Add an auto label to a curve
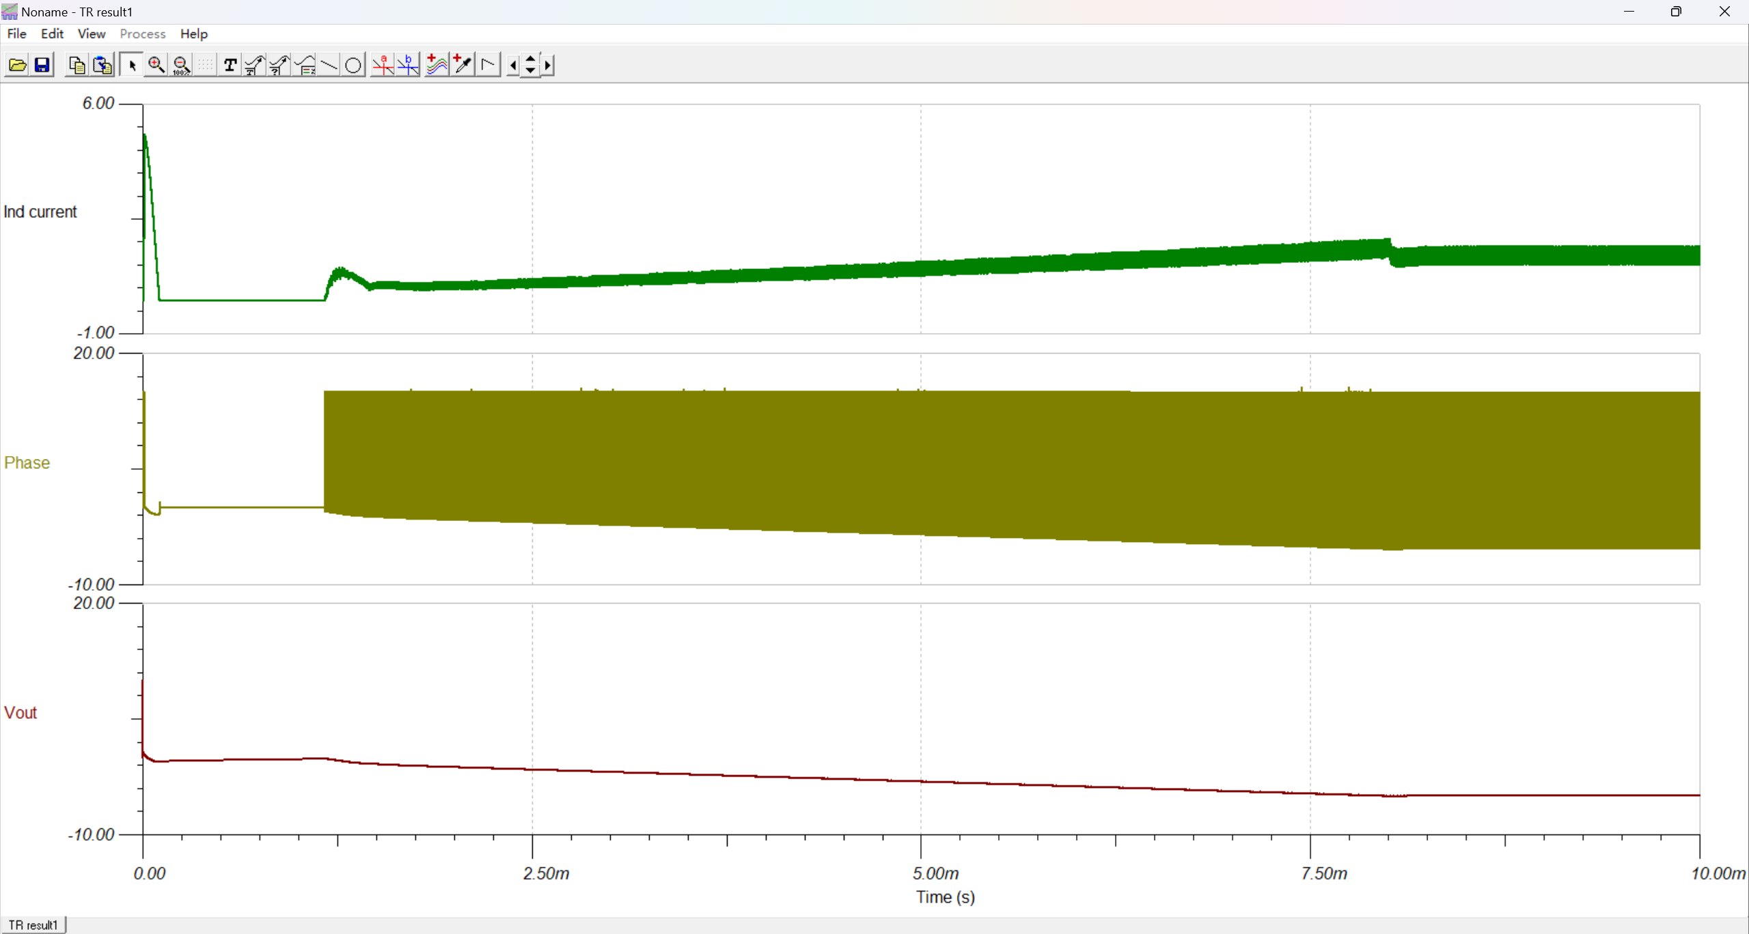Screen dimensions: 1749x934 click(255, 65)
